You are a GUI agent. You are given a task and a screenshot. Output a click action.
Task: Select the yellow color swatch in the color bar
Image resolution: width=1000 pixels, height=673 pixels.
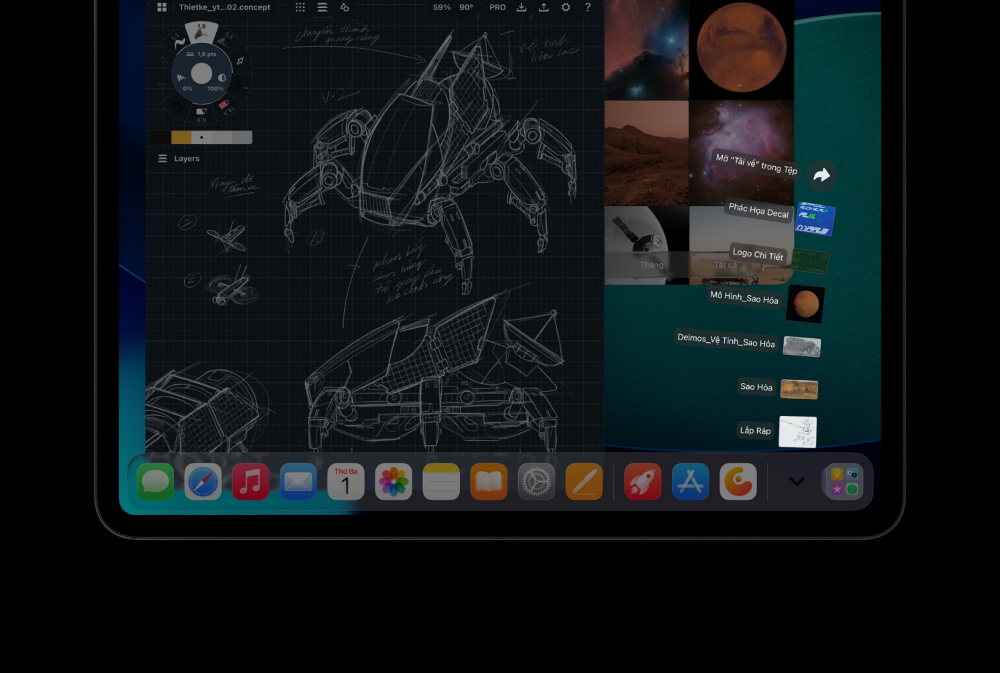(x=182, y=137)
